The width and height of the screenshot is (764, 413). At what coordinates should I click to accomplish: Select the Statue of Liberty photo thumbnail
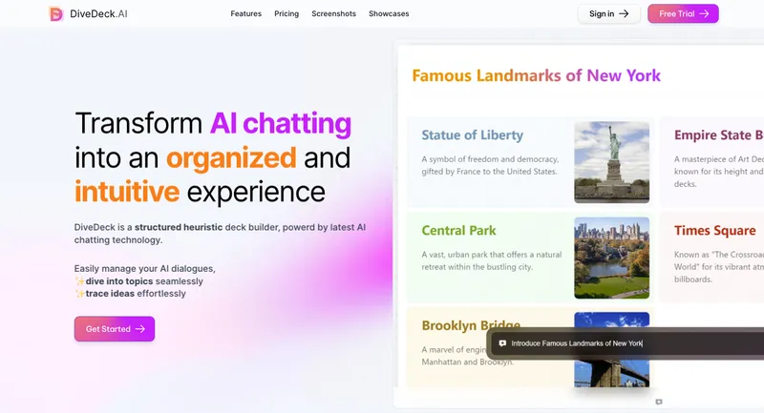[611, 161]
